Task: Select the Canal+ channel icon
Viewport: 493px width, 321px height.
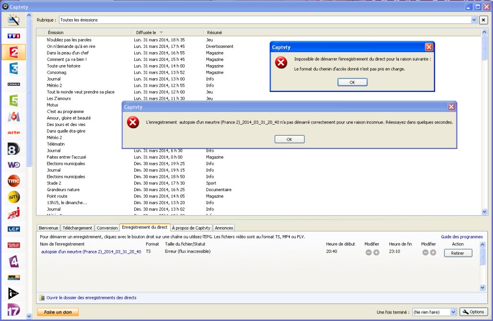Action: pos(13,84)
